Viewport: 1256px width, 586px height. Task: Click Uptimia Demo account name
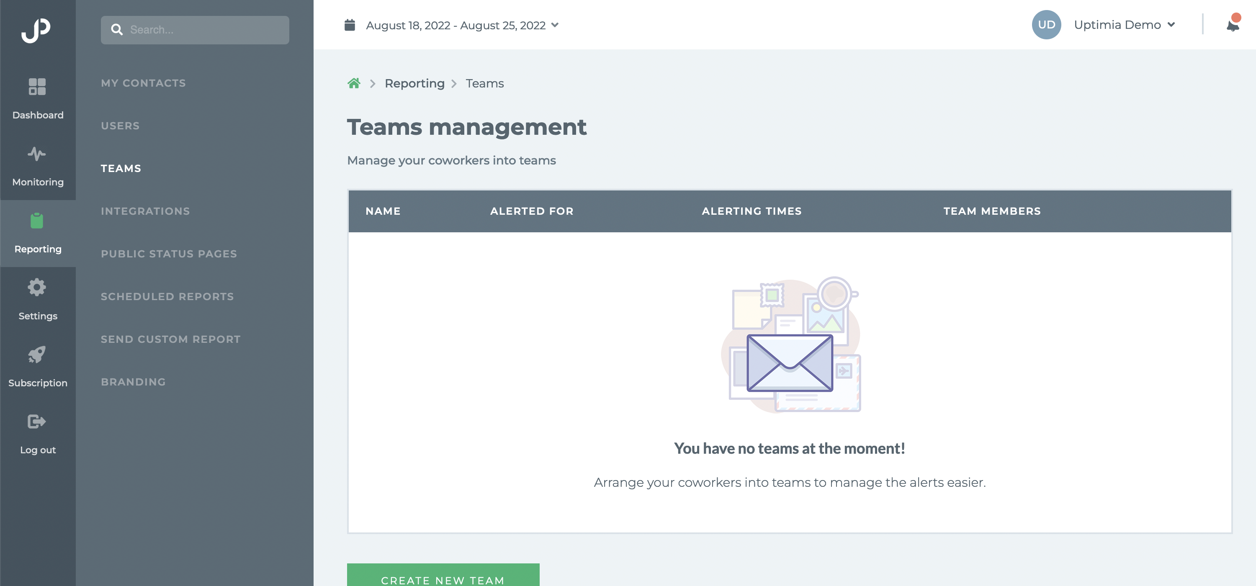[x=1117, y=25]
